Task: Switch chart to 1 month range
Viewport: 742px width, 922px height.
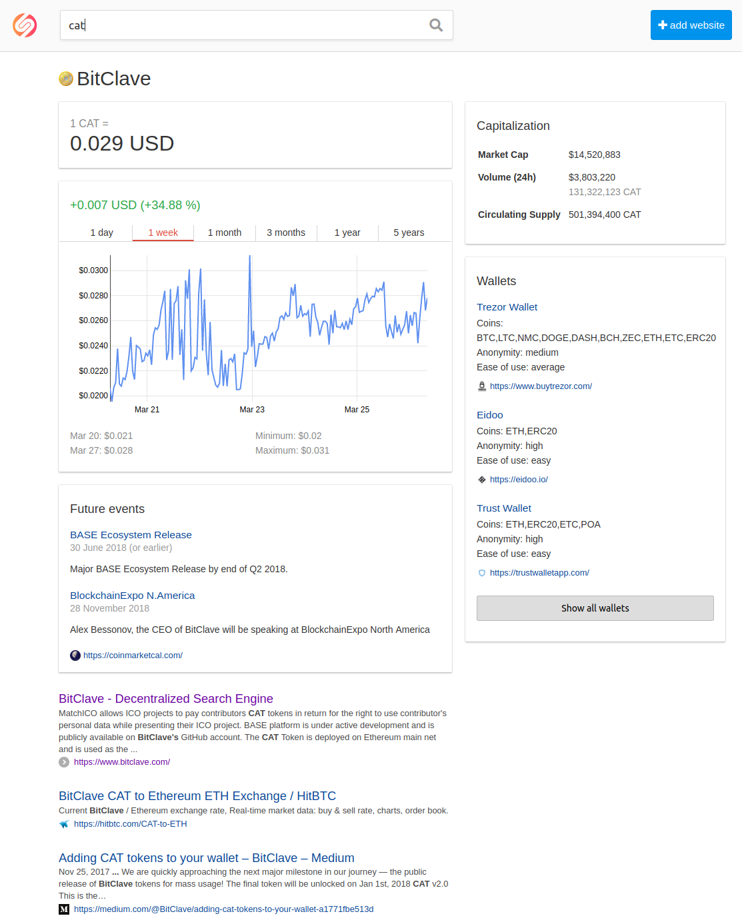Action: point(225,232)
